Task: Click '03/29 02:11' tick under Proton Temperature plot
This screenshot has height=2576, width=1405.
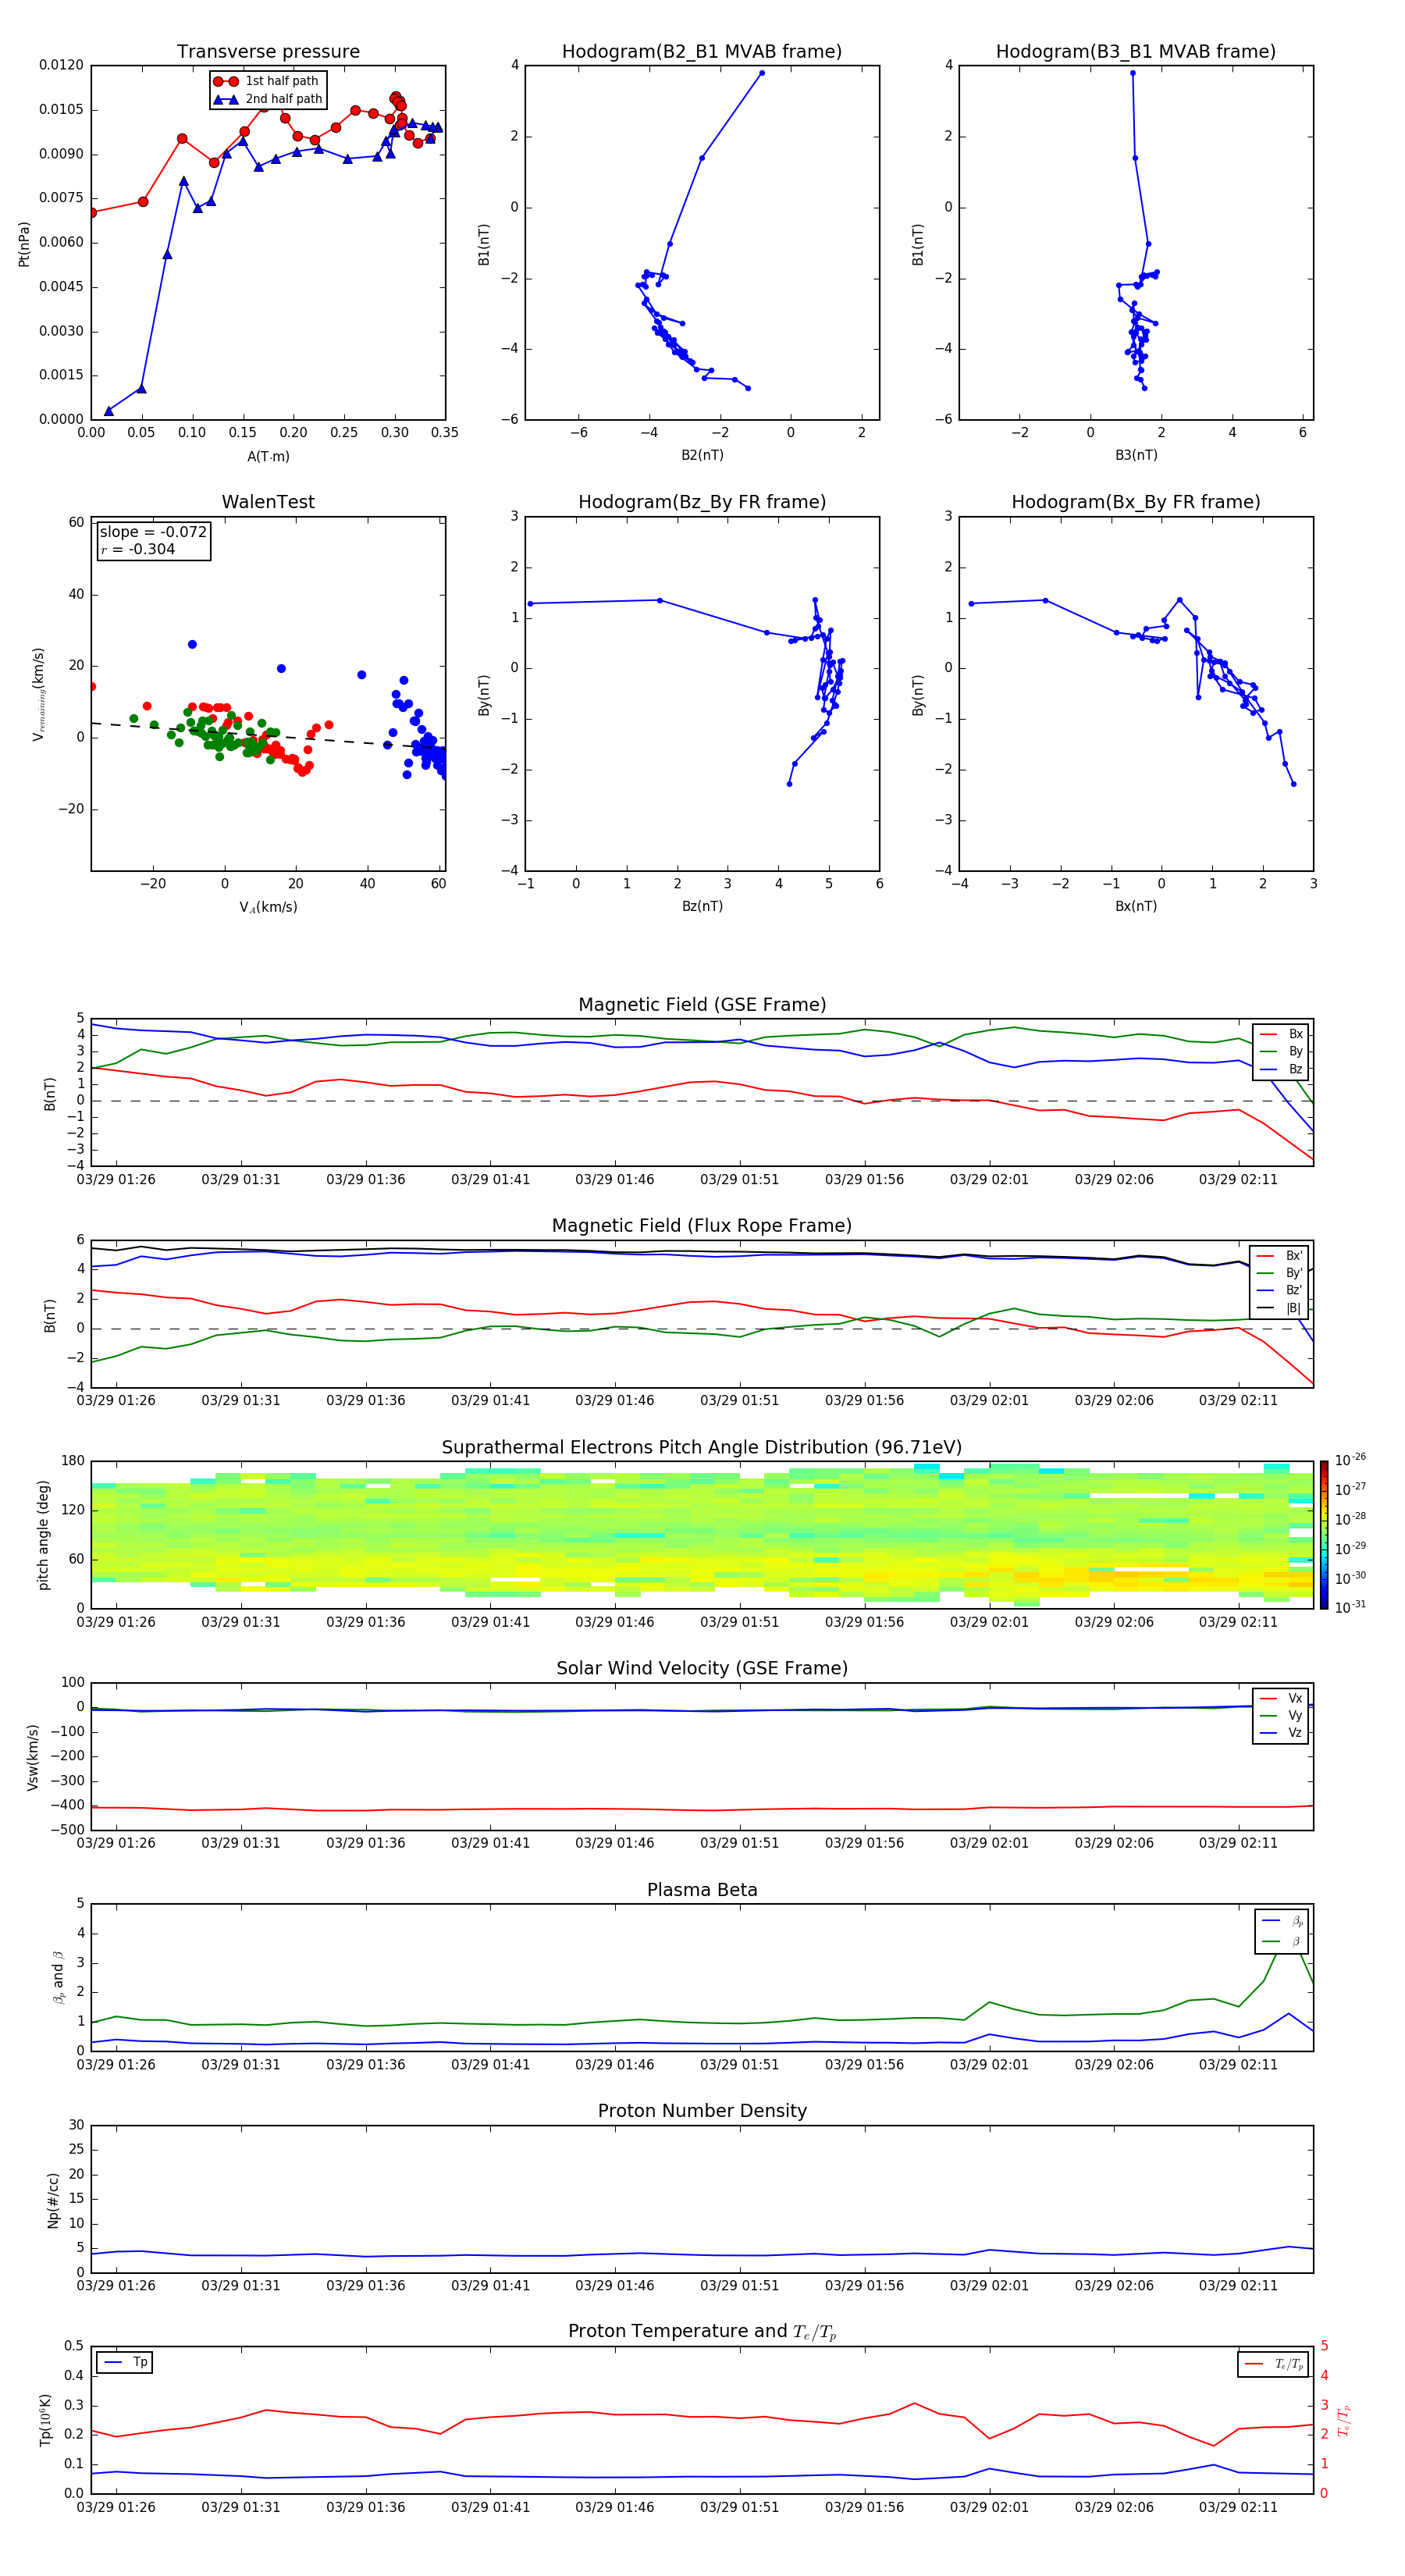Action: point(1238,2507)
